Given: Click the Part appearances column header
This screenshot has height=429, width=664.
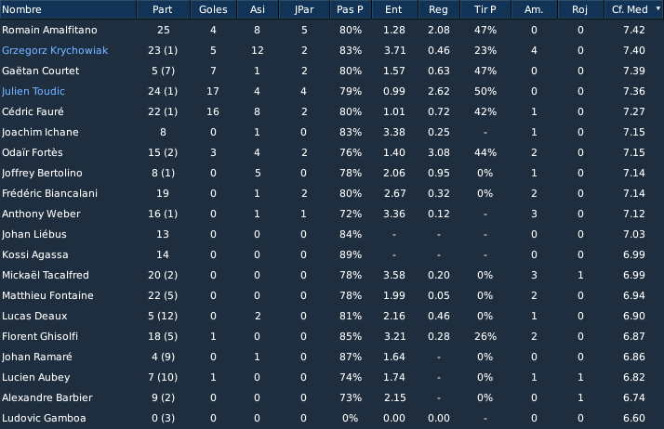Looking at the screenshot, I should click(x=163, y=9).
